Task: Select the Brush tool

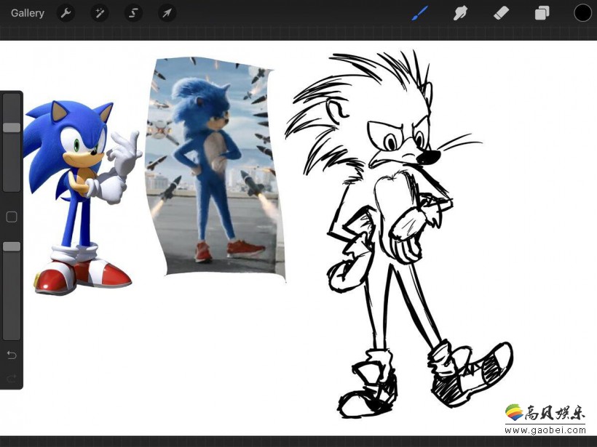Action: (419, 13)
